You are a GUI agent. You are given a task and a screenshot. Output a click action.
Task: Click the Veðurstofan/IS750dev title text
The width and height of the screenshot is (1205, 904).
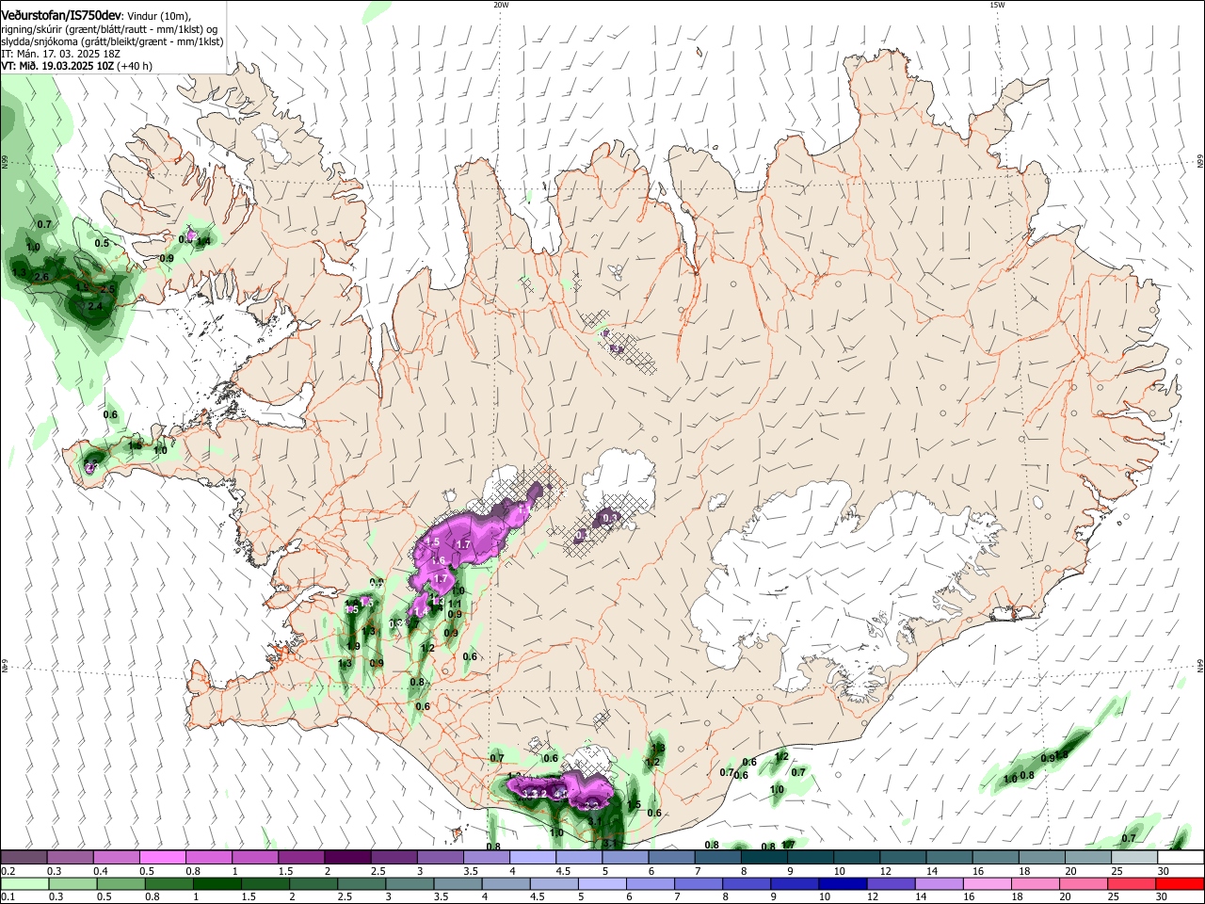[x=61, y=14]
